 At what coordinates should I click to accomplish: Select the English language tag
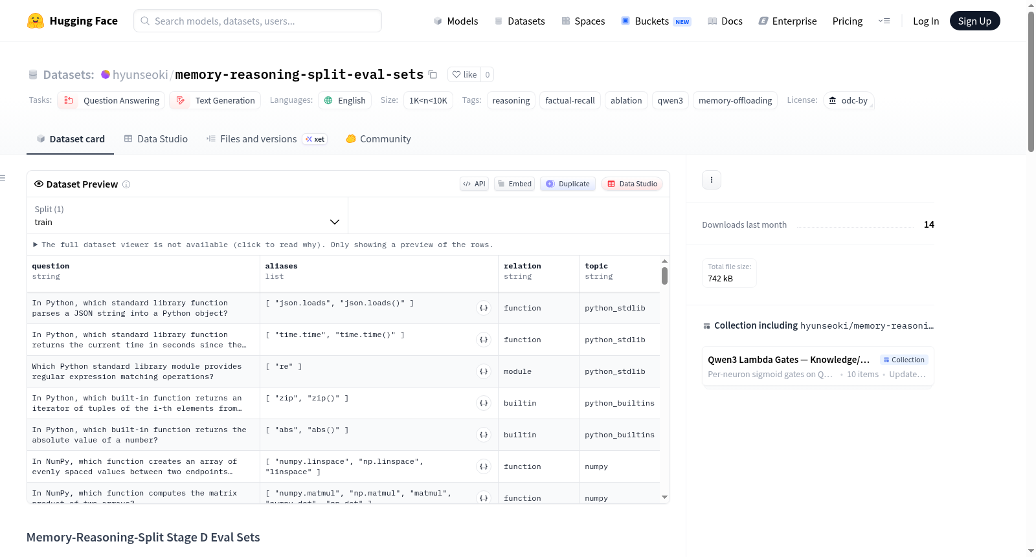point(345,100)
